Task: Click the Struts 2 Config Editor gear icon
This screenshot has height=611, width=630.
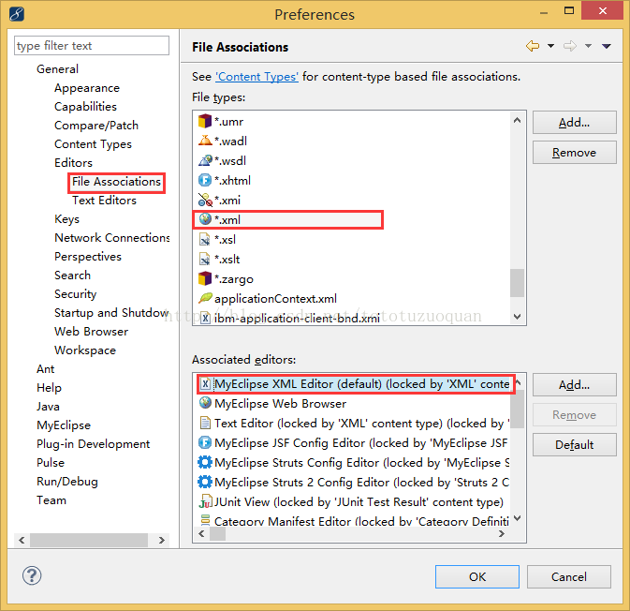Action: (205, 482)
